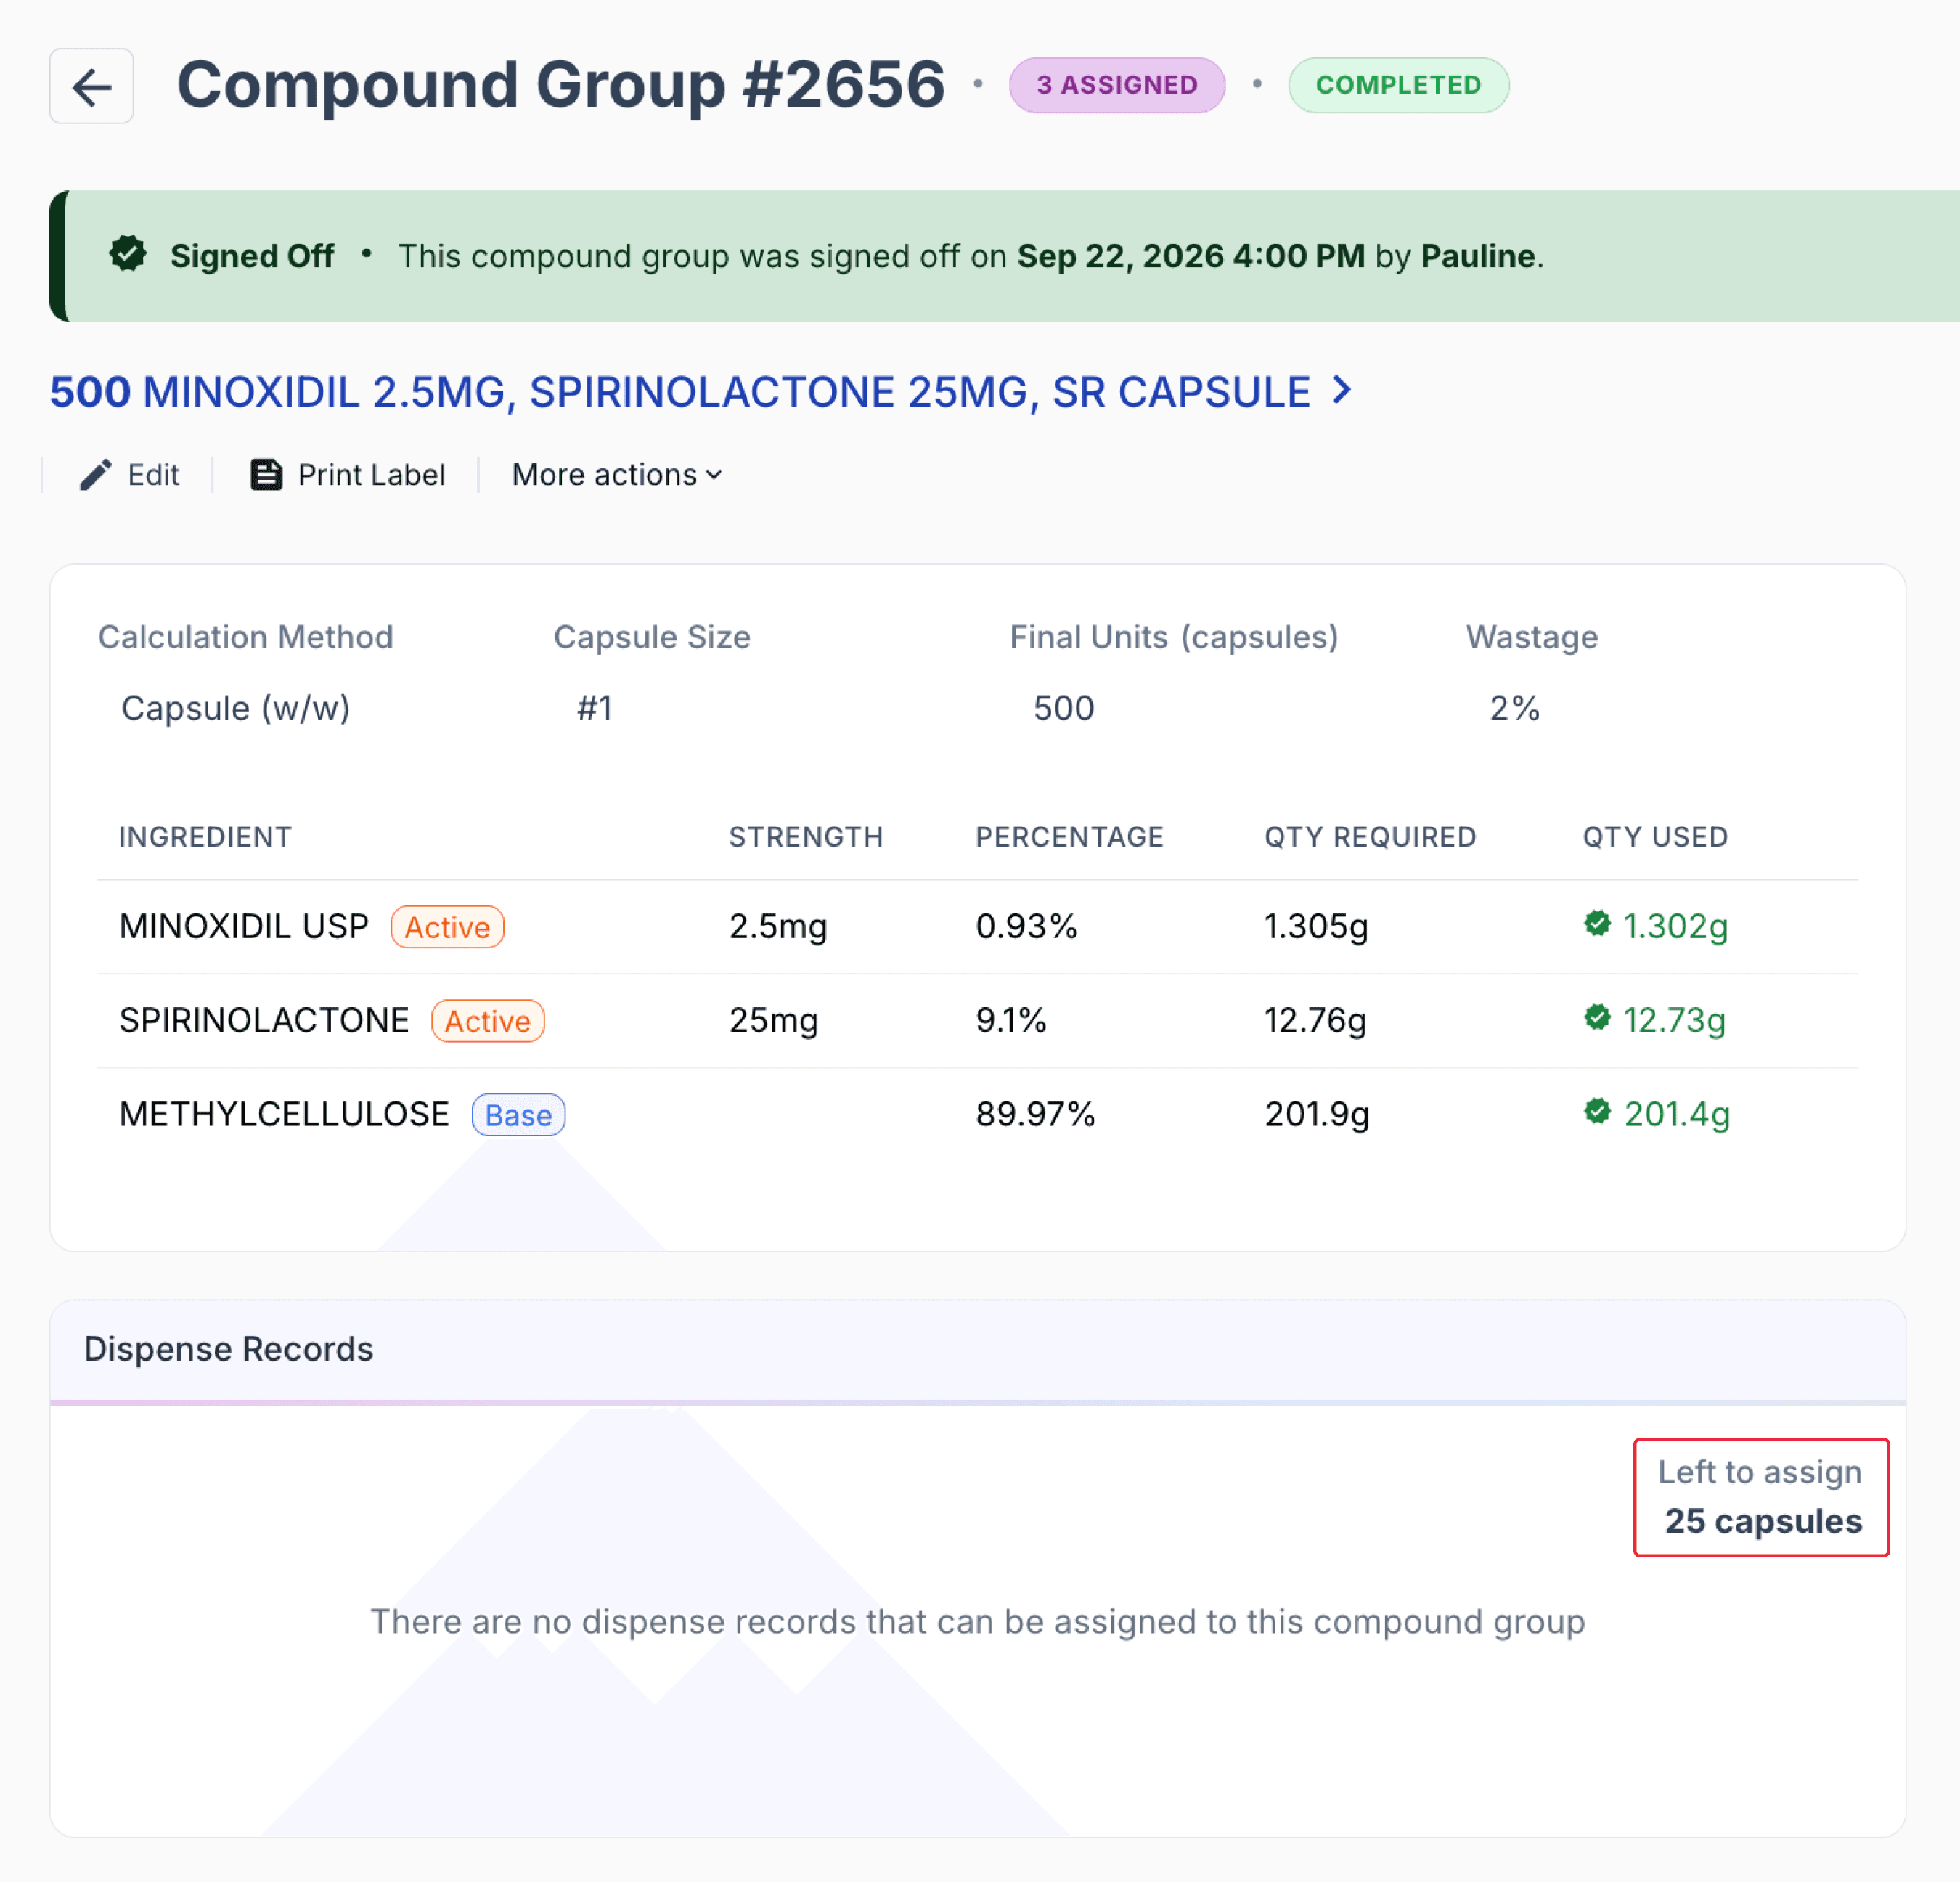
Task: Click the 25 capsules left to assign
Action: (1763, 1521)
